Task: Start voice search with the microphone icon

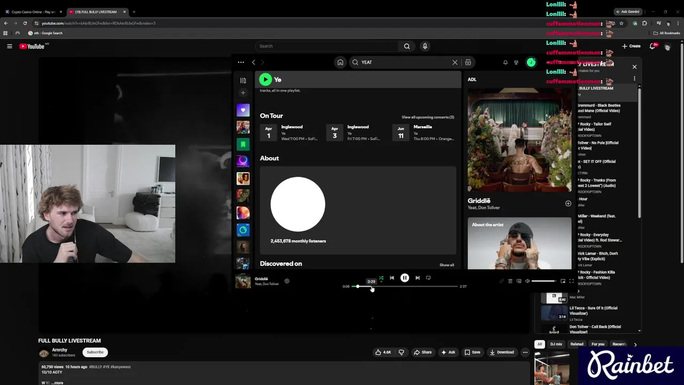Action: pyautogui.click(x=425, y=46)
